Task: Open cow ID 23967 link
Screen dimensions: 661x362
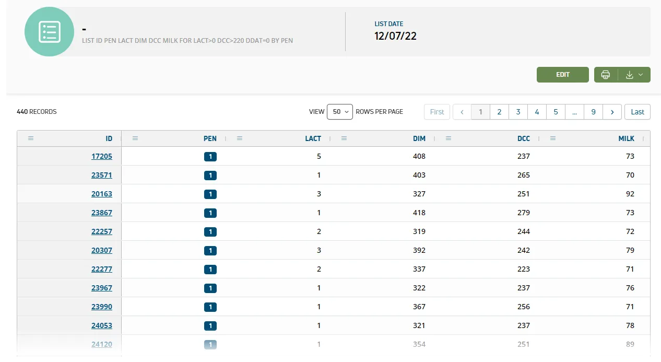Action: tap(102, 288)
